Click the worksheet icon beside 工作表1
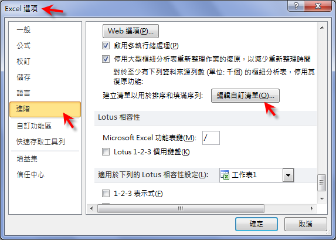The height and width of the screenshot is (240, 336). 225,175
